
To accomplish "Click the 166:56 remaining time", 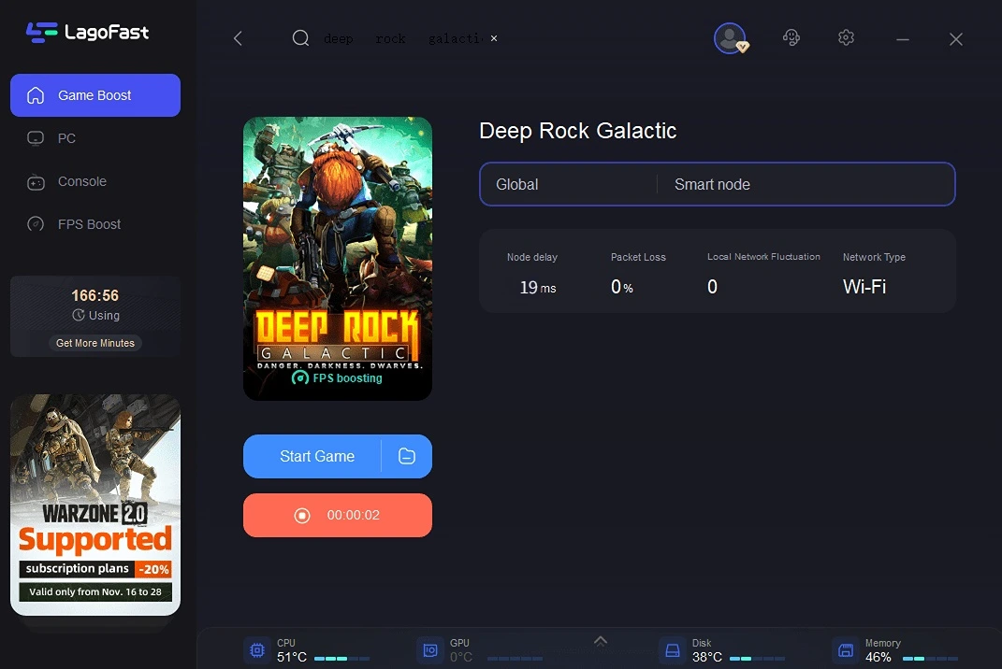I will (x=95, y=295).
